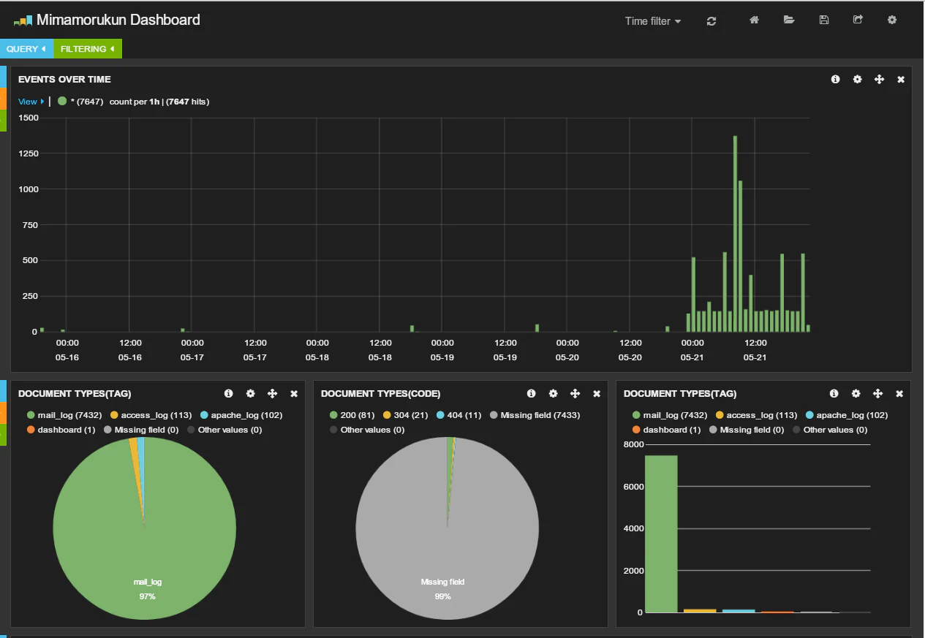Click the tallest histogram bar near 1375 events
Screen dimensions: 925x638
click(x=735, y=234)
